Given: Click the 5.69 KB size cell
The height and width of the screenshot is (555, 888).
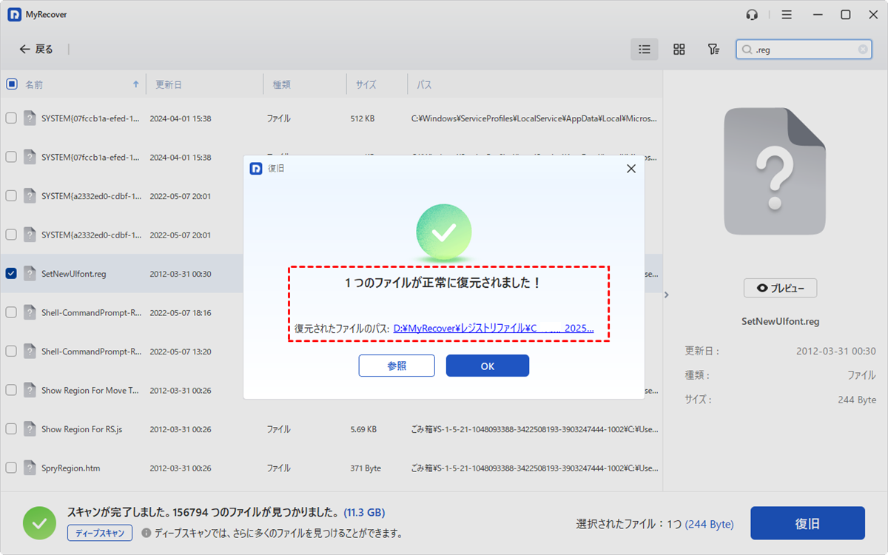Looking at the screenshot, I should click(x=363, y=429).
